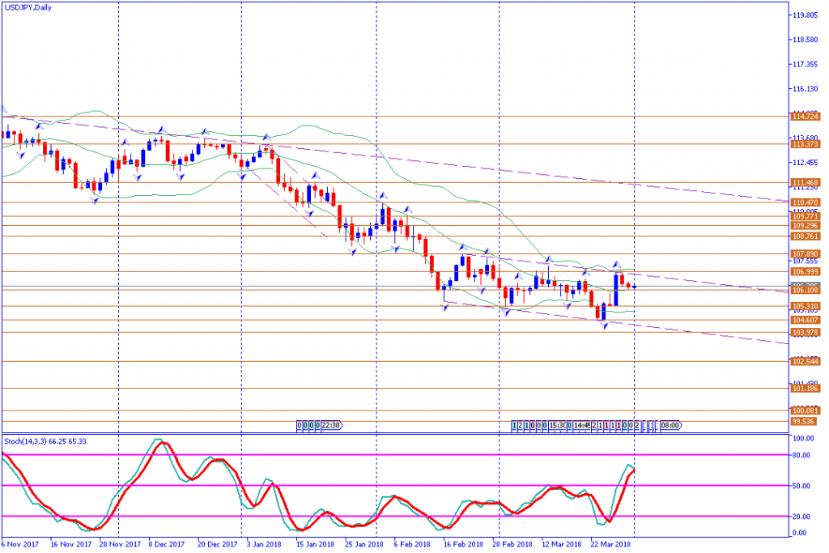829x553 pixels.
Task: Select the 14:45 event marker
Action: coord(582,424)
